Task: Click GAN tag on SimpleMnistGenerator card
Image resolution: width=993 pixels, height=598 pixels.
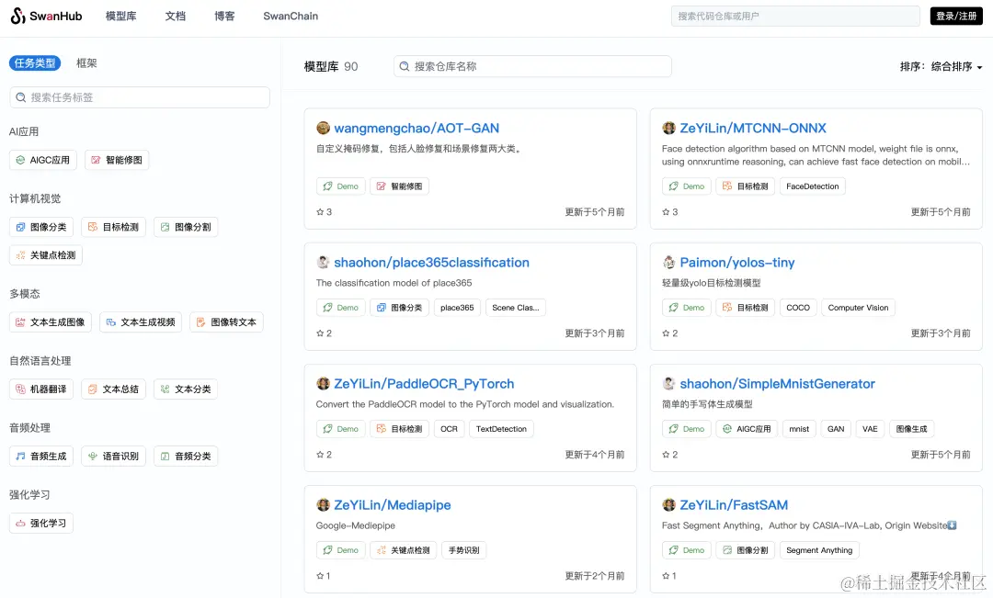Action: [x=836, y=429]
